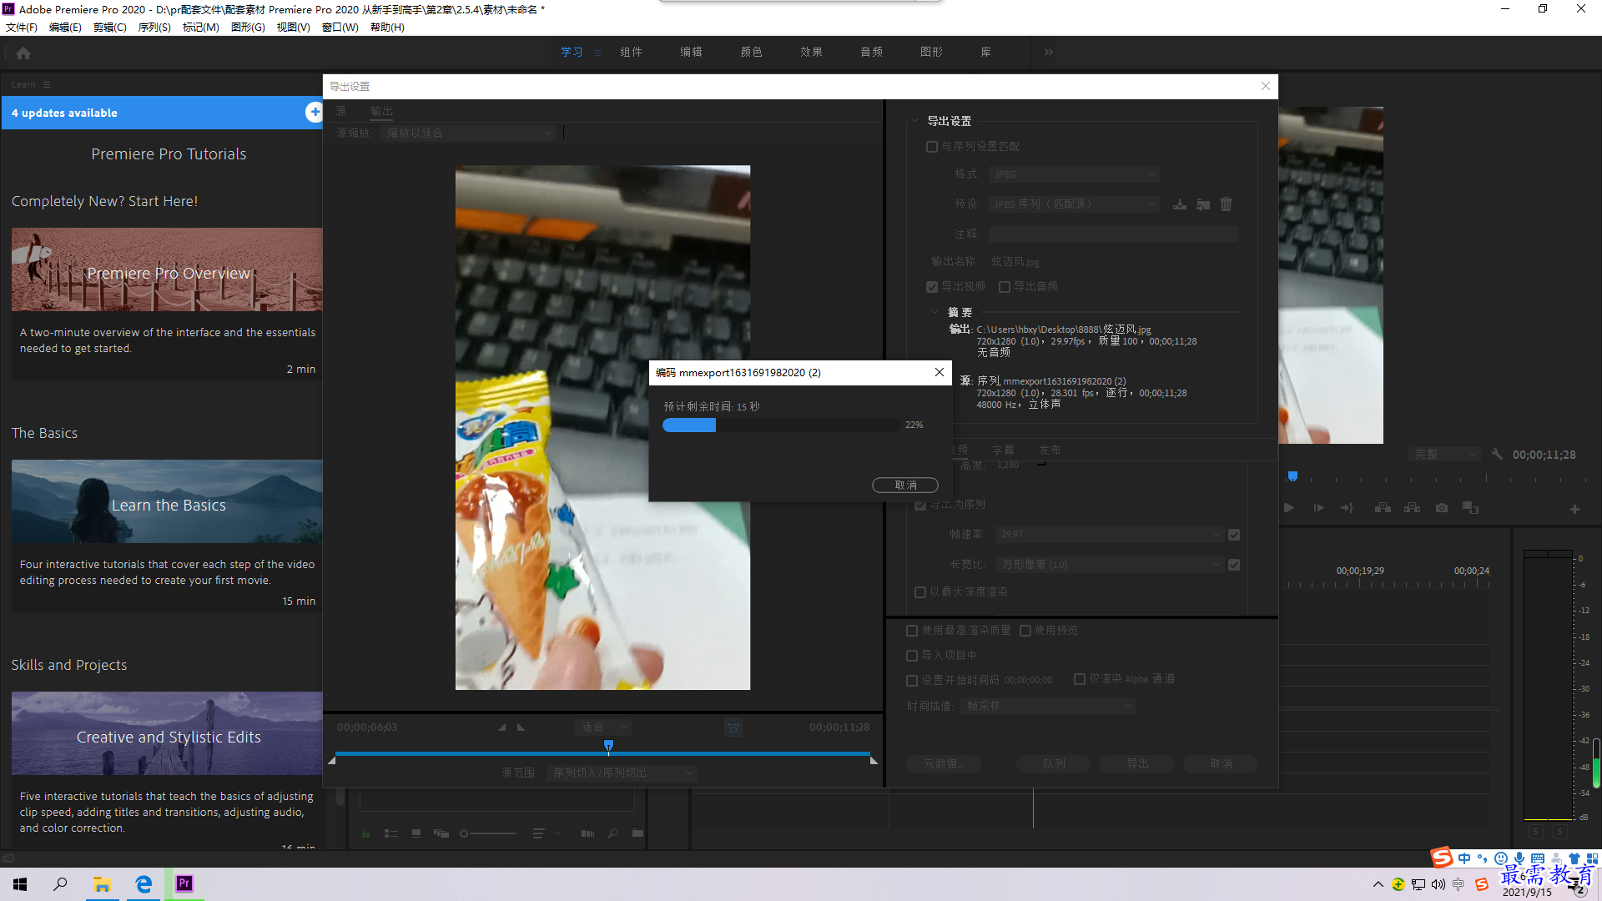Image resolution: width=1602 pixels, height=901 pixels.
Task: Click the Lift icon in Program monitor
Action: coord(1383,508)
